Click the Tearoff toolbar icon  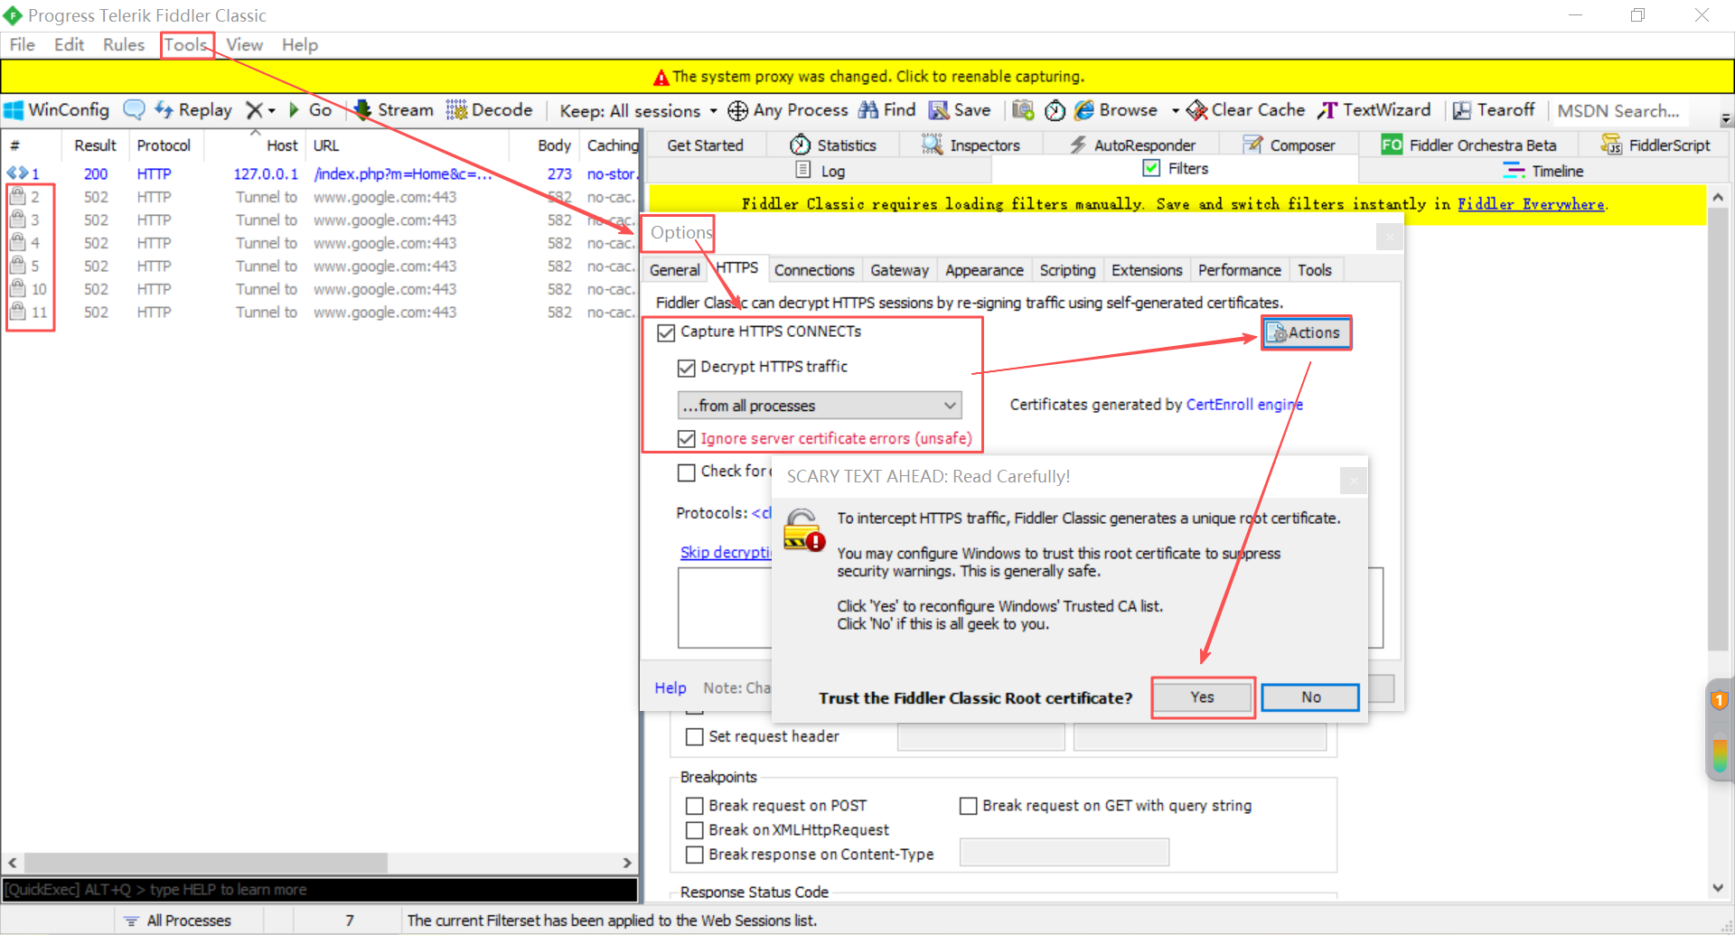[1494, 110]
